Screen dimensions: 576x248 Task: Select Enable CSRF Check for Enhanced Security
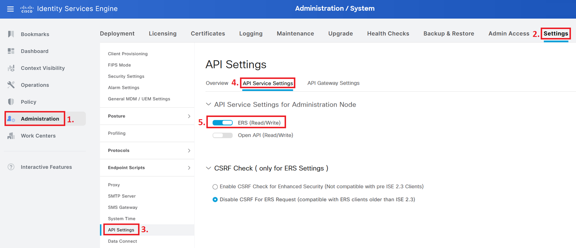click(x=215, y=187)
